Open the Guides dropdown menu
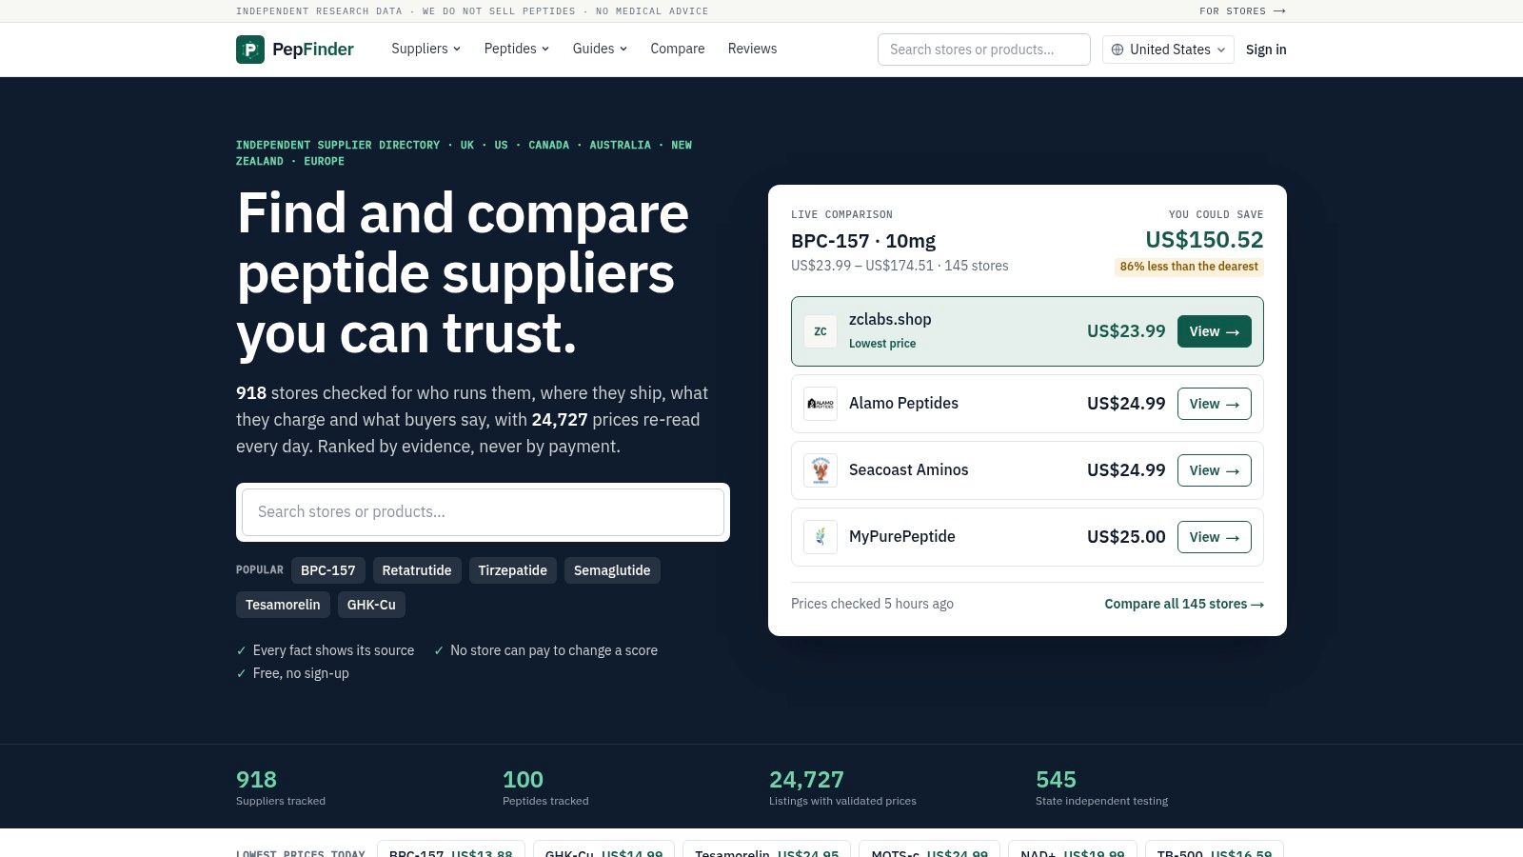The width and height of the screenshot is (1523, 857). coord(600,49)
